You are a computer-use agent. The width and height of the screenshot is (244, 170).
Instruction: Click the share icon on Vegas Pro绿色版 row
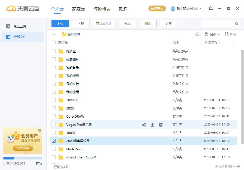tap(144, 125)
